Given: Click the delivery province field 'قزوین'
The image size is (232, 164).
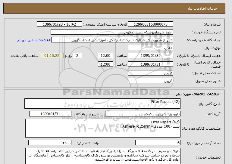Looking at the screenshot, I should (x=150, y=73).
